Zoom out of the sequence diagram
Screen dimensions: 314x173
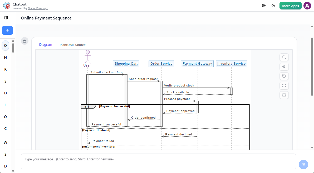[284, 67]
